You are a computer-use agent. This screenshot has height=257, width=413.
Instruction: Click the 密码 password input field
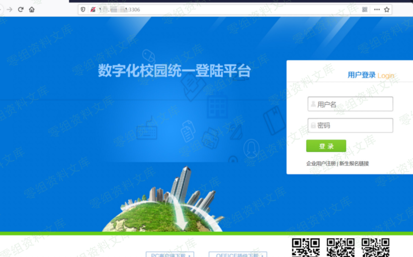point(350,126)
